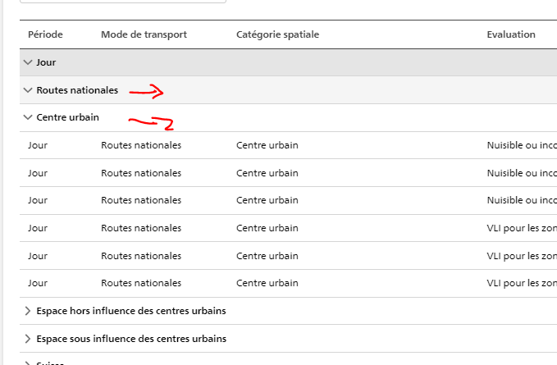Select the Catégorie spatiale column header
Viewport: 557px width, 365px height.
(x=278, y=34)
